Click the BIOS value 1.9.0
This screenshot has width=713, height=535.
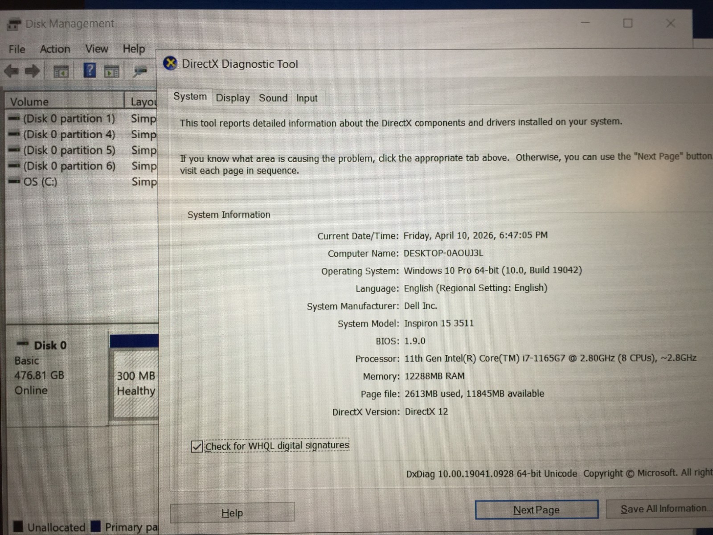click(414, 341)
